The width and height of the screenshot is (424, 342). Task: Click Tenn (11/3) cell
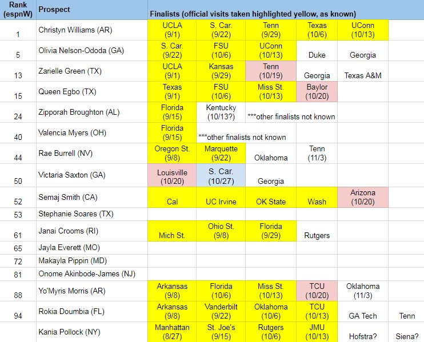(317, 153)
